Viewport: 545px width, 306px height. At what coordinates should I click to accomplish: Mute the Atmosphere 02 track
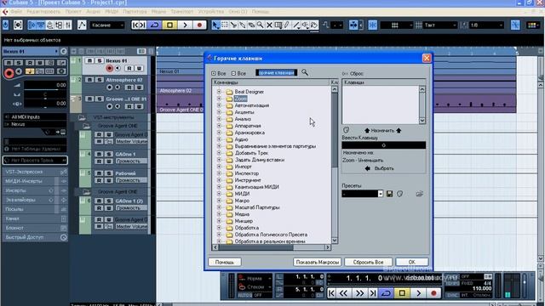point(89,80)
